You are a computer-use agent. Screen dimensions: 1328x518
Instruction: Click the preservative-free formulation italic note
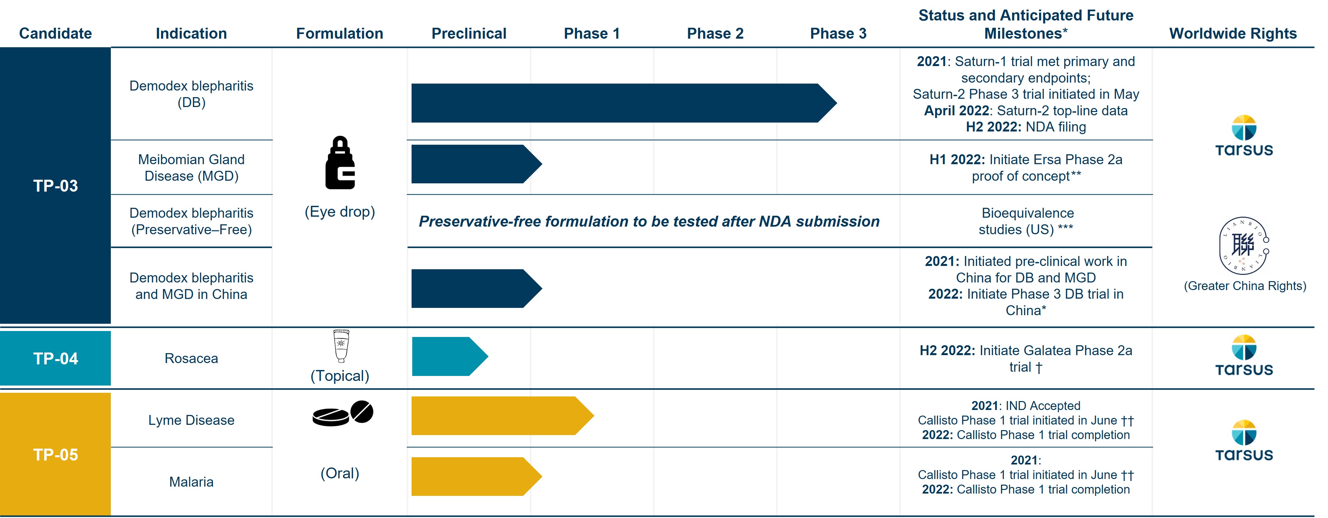click(x=648, y=221)
